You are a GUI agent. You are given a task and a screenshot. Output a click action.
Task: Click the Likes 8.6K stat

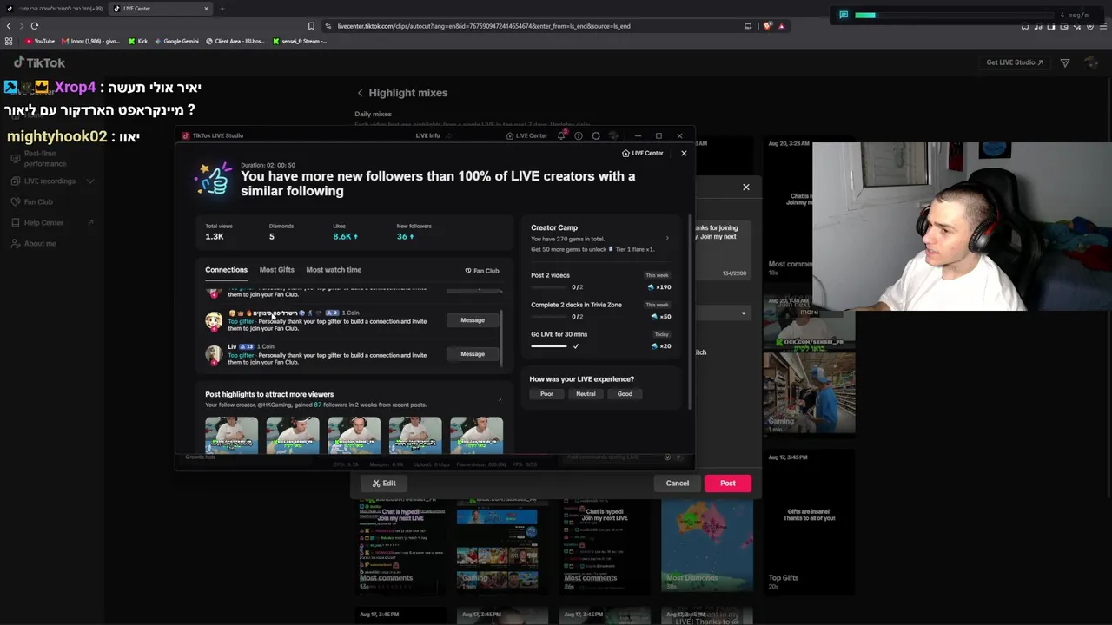tap(345, 232)
